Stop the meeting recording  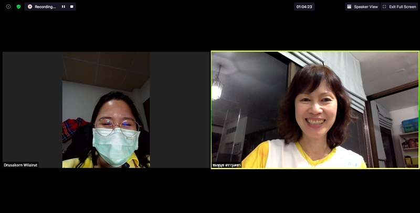71,7
